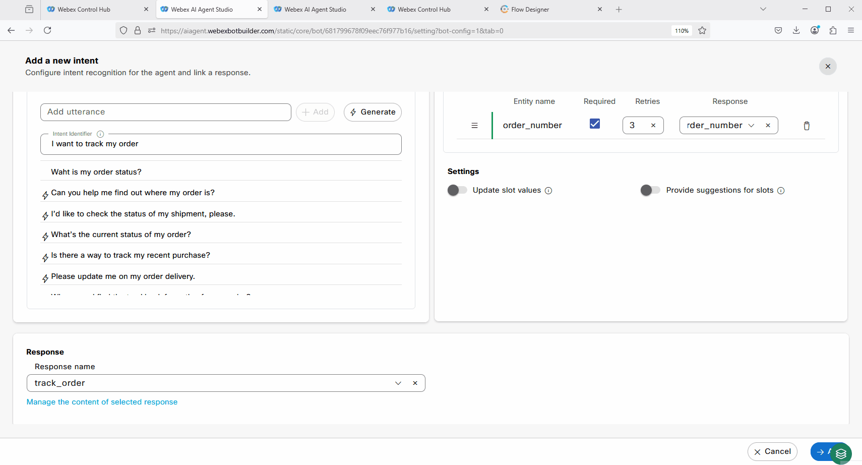The height and width of the screenshot is (465, 862).
Task: Click info icon beside Update slot values
Action: click(x=548, y=191)
